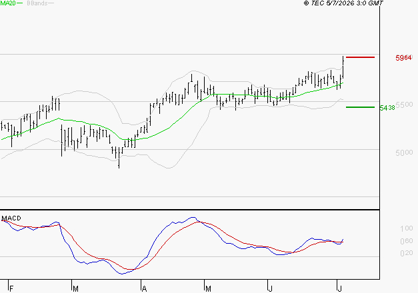Click the F month marker on timeline
The width and height of the screenshot is (418, 293).
tap(11, 289)
